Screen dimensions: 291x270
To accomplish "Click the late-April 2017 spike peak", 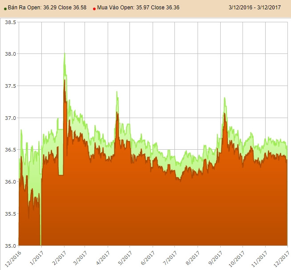I will [117, 92].
